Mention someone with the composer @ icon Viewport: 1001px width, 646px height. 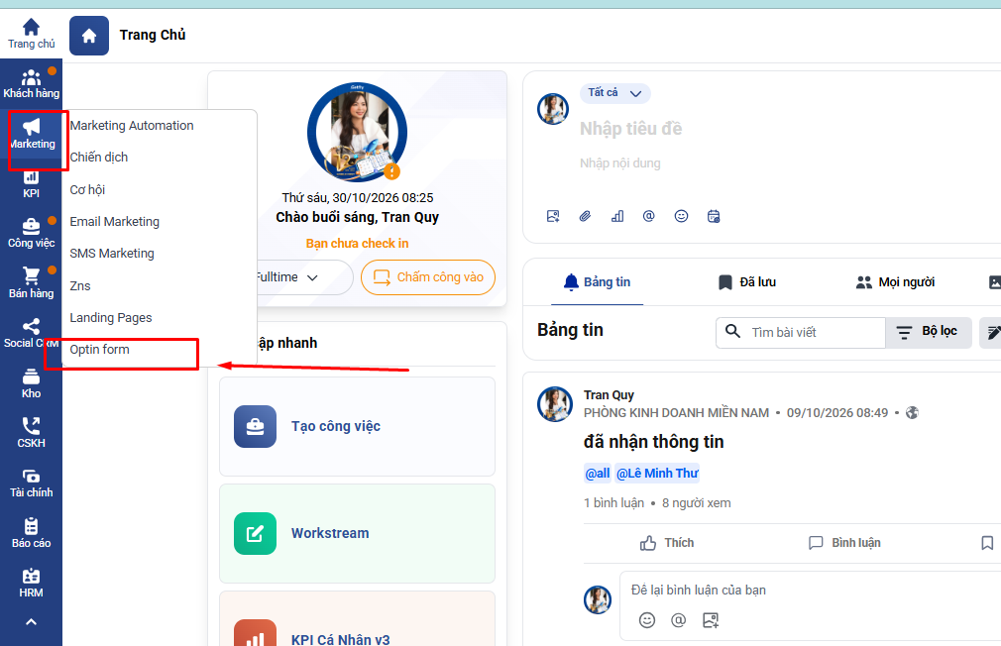click(648, 216)
